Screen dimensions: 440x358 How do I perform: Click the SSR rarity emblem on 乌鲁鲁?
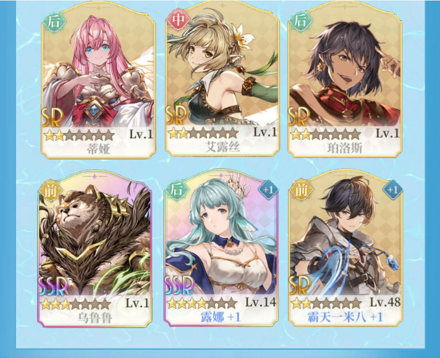(53, 286)
